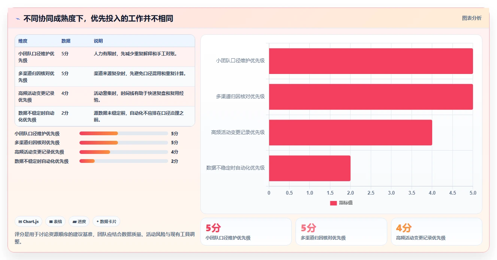The width and height of the screenshot is (497, 260).
Task: Select the Chart.js chip
Action: [x=29, y=222]
